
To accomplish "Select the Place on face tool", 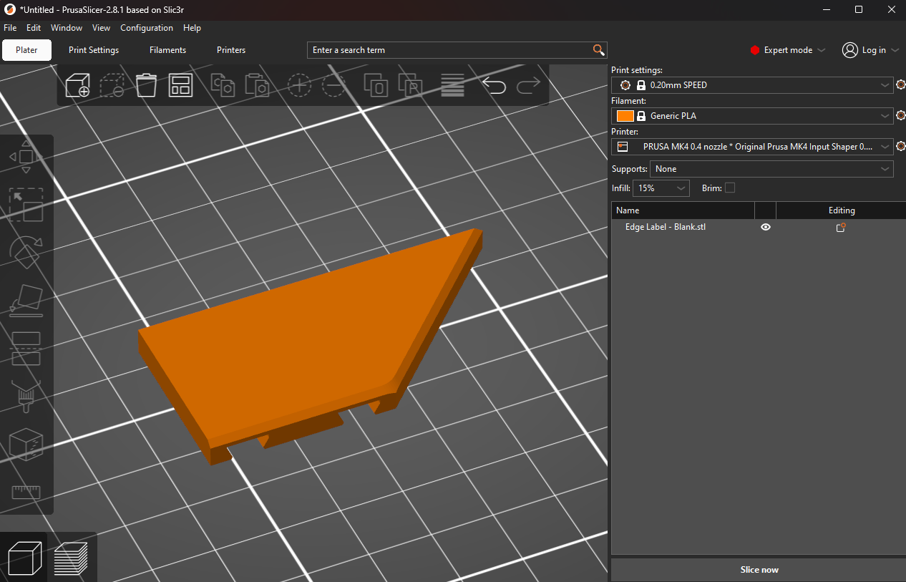I will [26, 301].
